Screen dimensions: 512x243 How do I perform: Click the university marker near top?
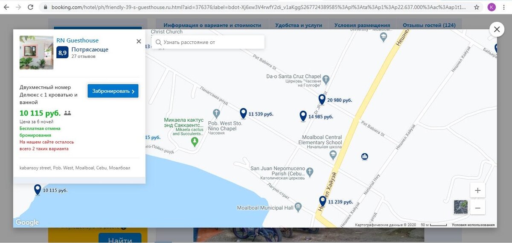(x=383, y=37)
